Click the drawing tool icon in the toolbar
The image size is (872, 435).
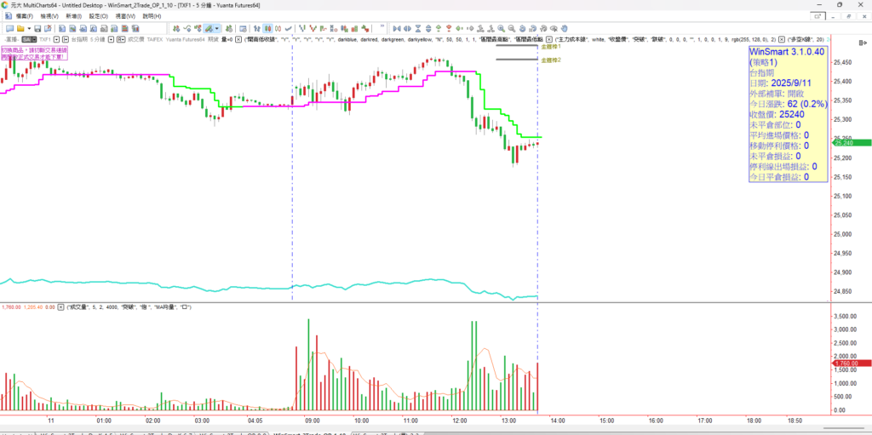point(206,28)
